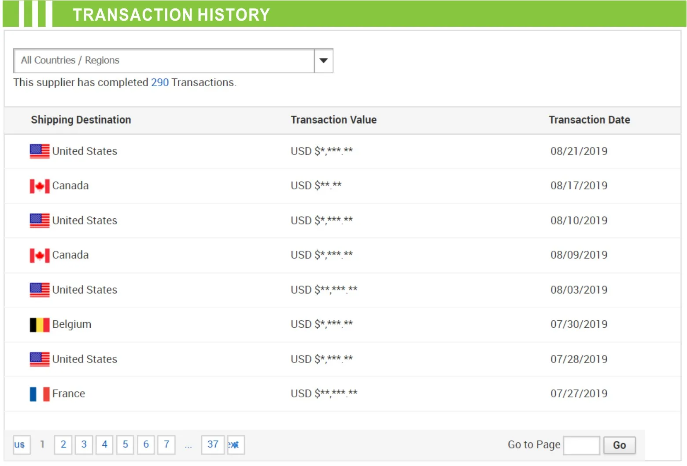Click the Transaction Date column header

[589, 120]
